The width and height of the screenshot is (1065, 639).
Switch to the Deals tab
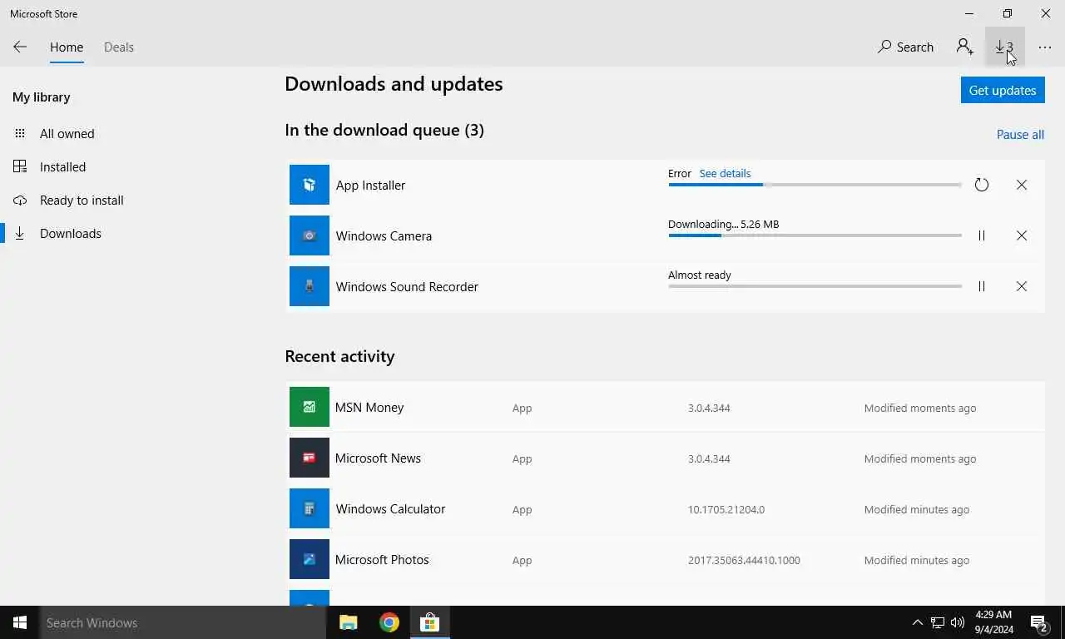119,47
